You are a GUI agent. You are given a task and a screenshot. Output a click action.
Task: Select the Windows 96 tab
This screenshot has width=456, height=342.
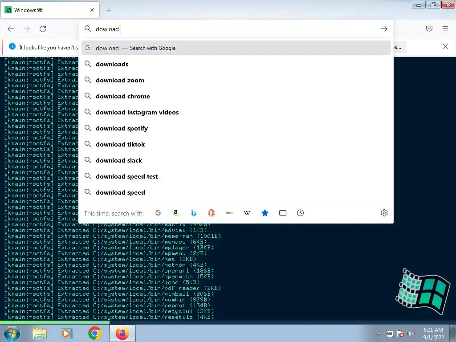click(50, 10)
